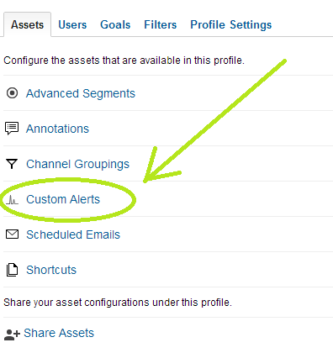333x353 pixels.
Task: Open the Goals tab
Action: [x=115, y=24]
